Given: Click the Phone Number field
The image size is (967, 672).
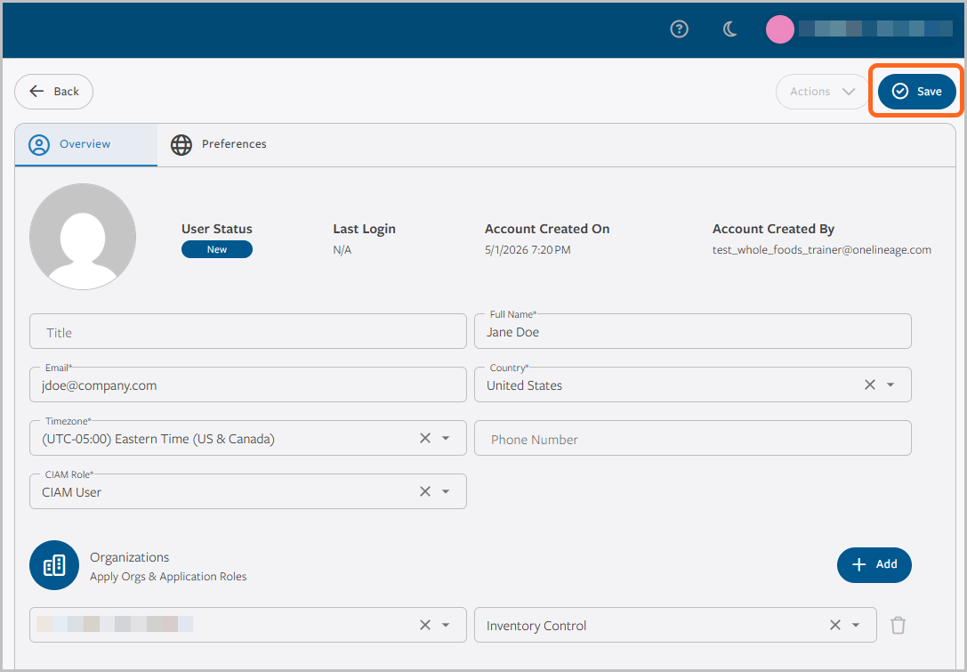Looking at the screenshot, I should (x=693, y=438).
